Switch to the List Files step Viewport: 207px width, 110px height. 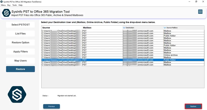[x=20, y=33]
